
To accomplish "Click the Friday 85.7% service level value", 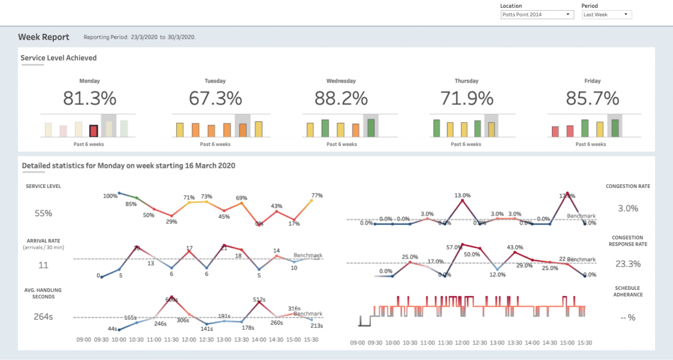I will point(592,99).
